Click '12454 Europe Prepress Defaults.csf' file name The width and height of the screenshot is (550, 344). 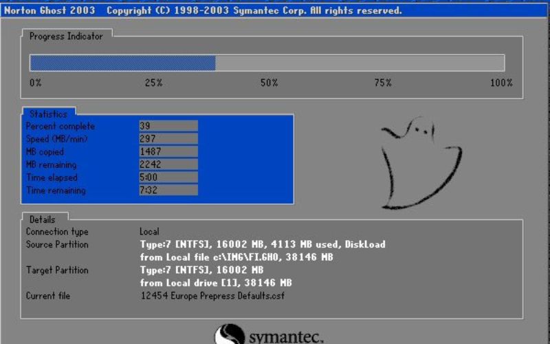(212, 296)
